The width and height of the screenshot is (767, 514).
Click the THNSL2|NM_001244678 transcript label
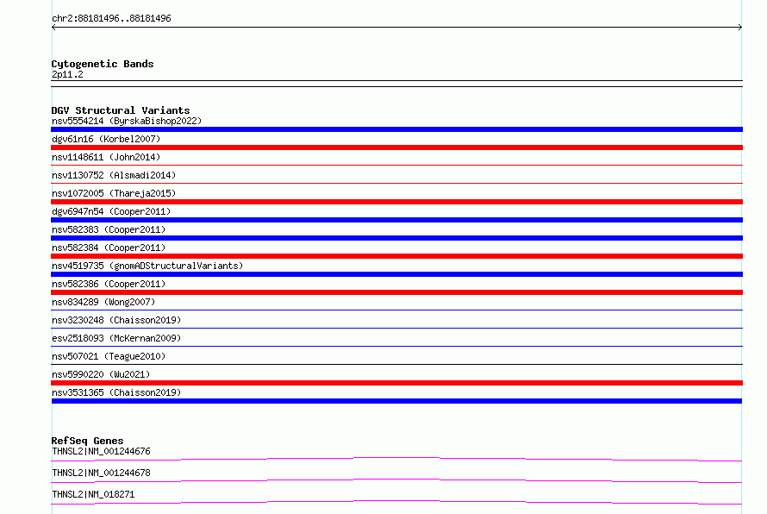101,473
